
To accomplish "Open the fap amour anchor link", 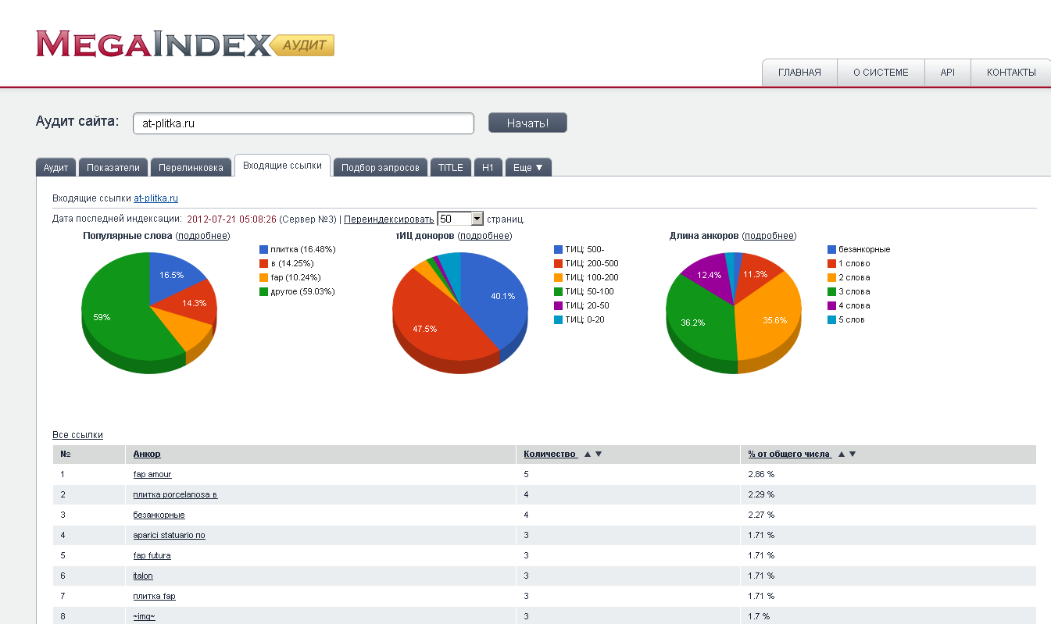I will [x=152, y=474].
